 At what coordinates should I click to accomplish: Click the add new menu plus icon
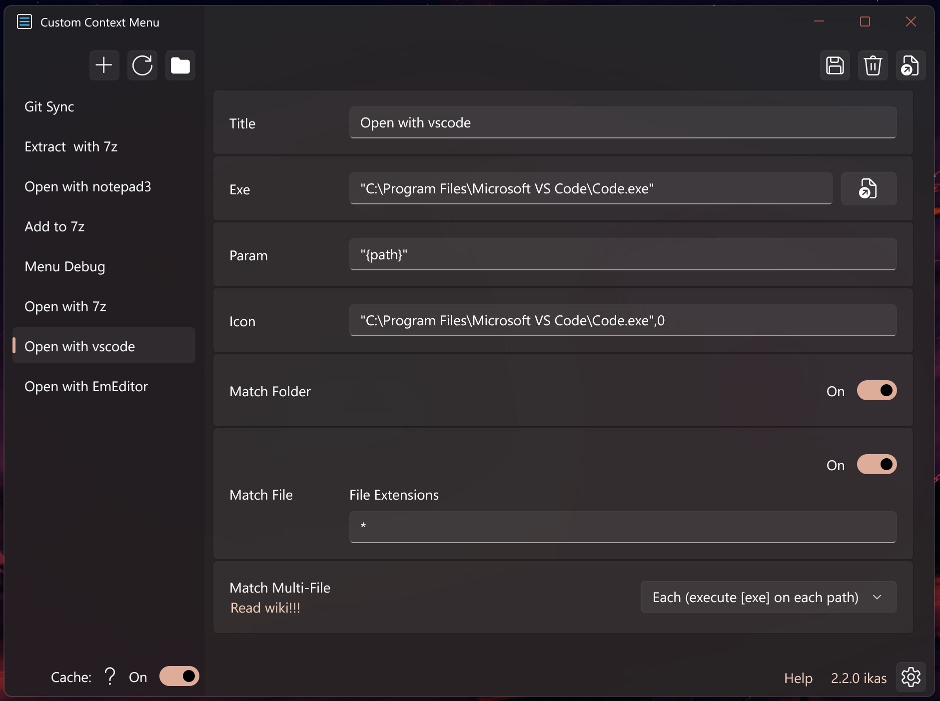[x=104, y=65]
